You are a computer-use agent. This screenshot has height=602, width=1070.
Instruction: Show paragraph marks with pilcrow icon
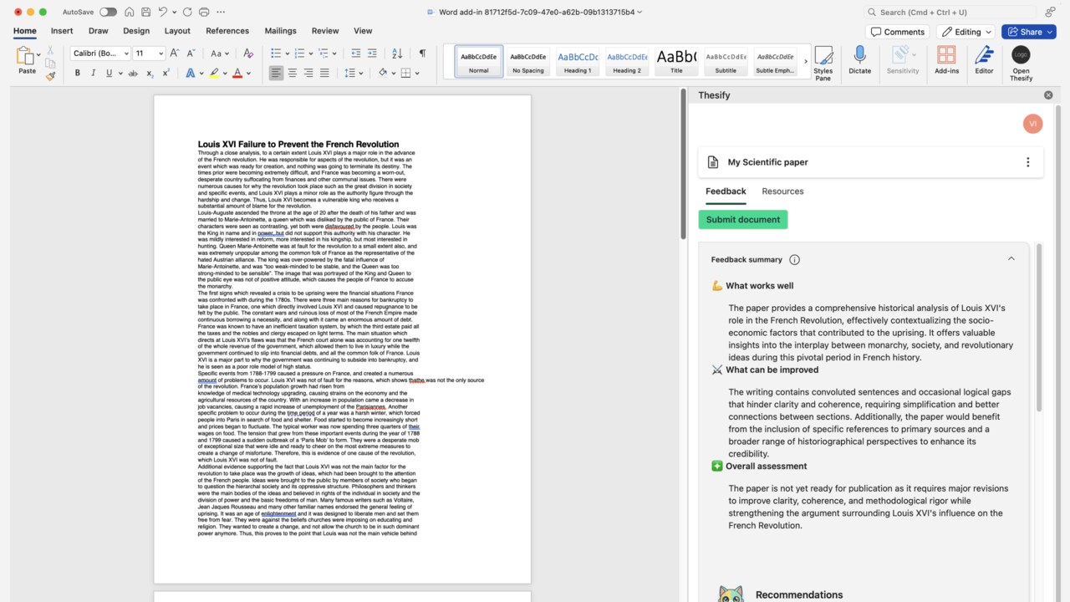(422, 53)
